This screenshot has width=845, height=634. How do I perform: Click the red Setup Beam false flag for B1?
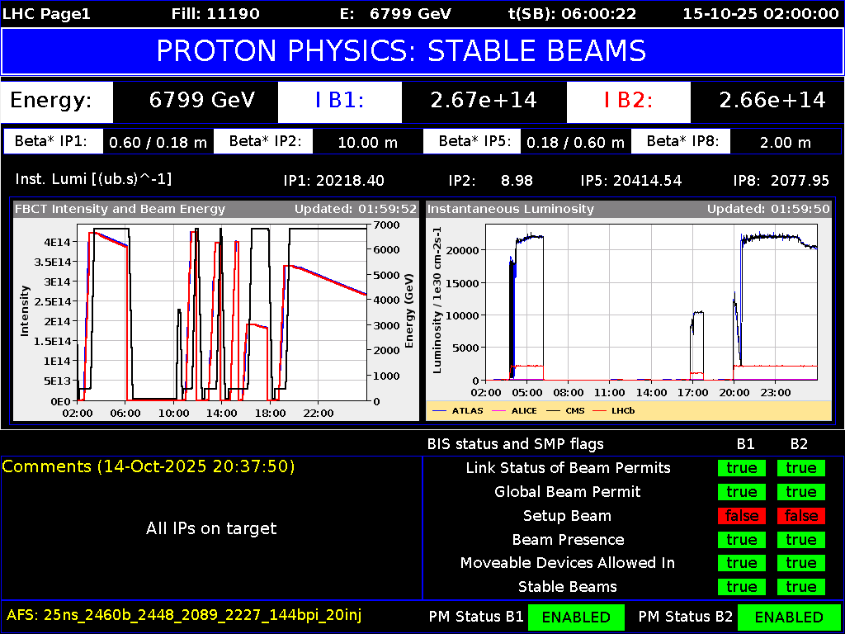[741, 515]
